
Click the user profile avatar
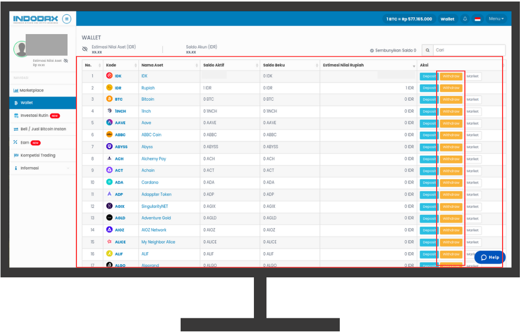click(x=21, y=49)
